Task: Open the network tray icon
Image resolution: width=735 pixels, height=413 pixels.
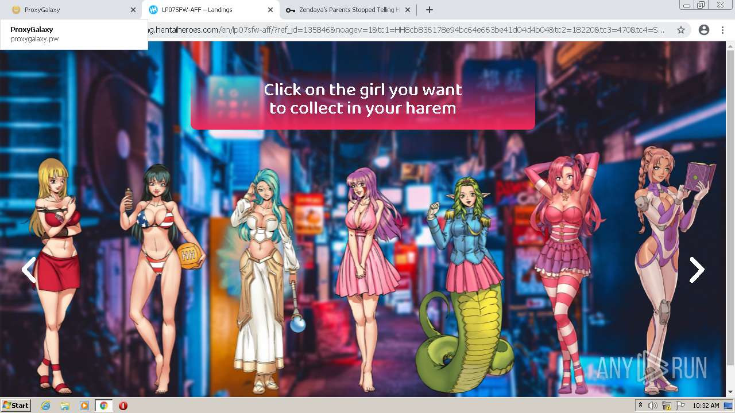Action: pyautogui.click(x=667, y=406)
